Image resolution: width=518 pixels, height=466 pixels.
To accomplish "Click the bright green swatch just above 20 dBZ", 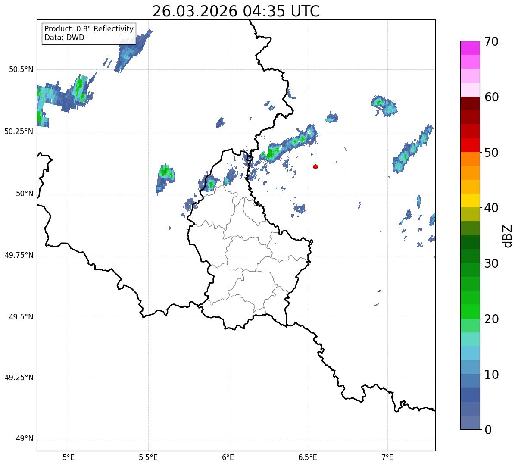I will click(x=470, y=311).
